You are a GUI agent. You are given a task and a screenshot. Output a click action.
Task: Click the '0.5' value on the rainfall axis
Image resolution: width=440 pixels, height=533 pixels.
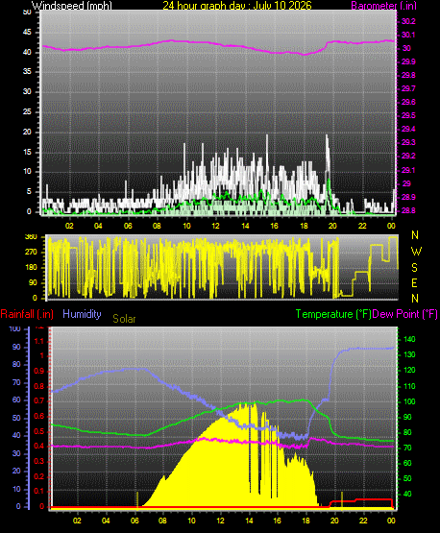pyautogui.click(x=39, y=432)
